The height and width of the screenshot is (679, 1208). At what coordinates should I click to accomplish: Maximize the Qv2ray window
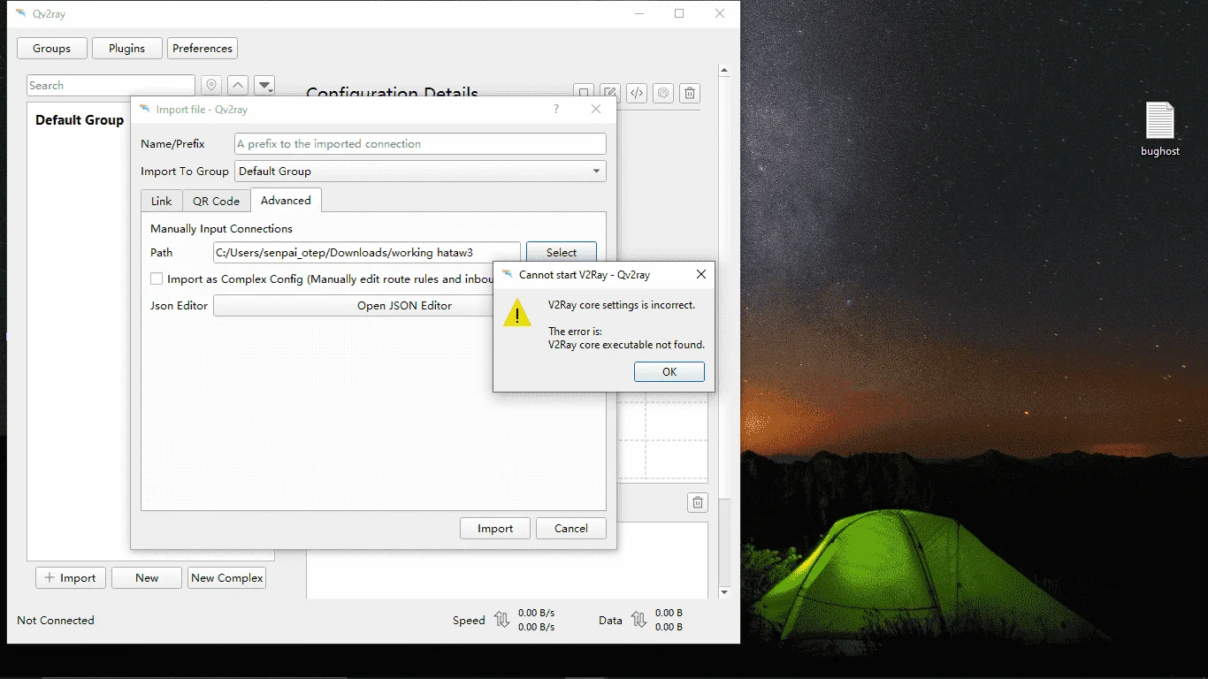tap(679, 13)
